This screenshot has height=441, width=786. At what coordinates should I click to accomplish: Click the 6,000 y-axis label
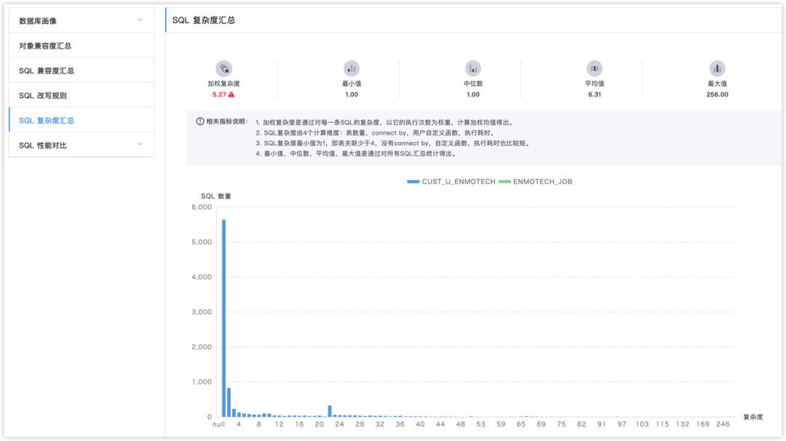pyautogui.click(x=202, y=207)
